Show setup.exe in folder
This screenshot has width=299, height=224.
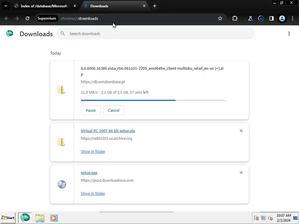[x=93, y=194]
